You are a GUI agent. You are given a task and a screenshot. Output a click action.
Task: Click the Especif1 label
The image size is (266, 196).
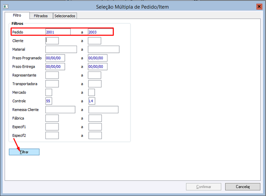19,127
